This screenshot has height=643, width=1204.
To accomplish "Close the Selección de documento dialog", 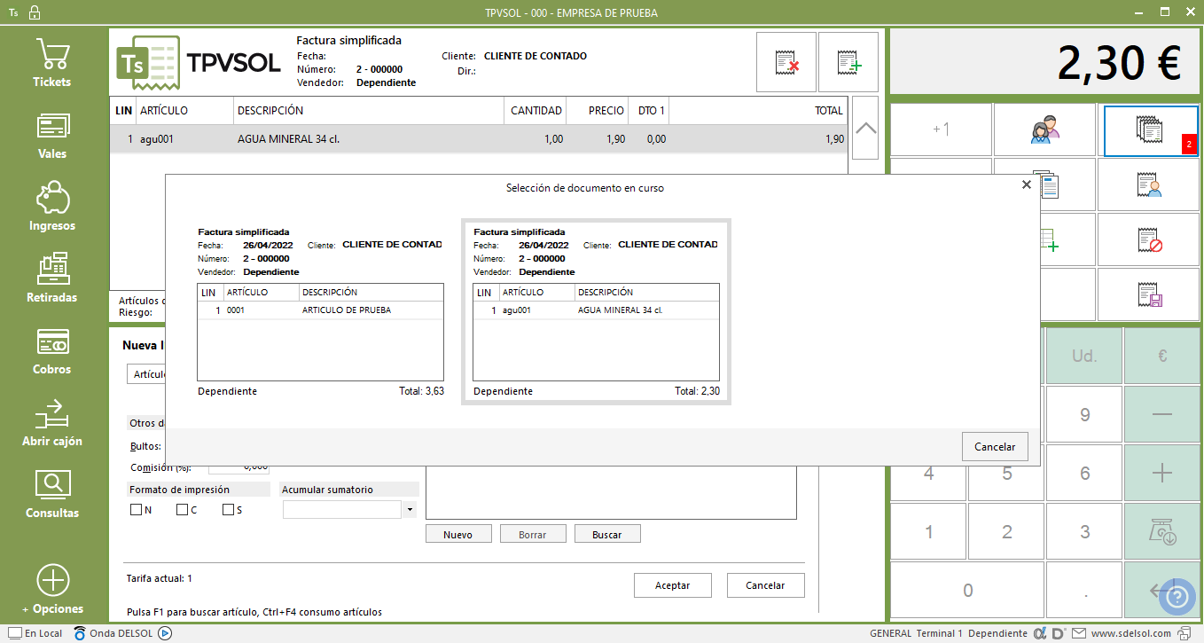I will click(x=1026, y=184).
